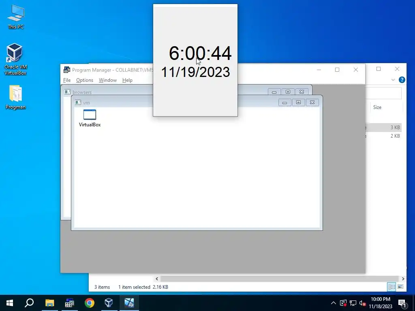Open the Help menu in Program Manager
Screen dimensions: 415x311
[127, 80]
